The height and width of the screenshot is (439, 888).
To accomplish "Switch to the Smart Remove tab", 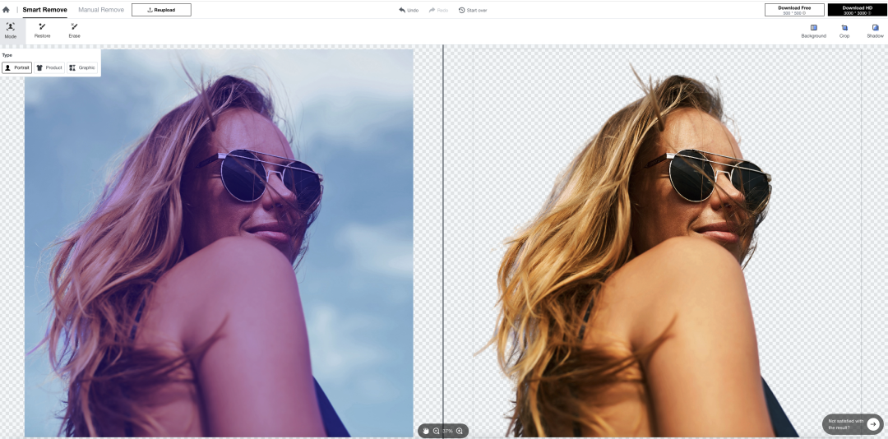I will pos(44,10).
